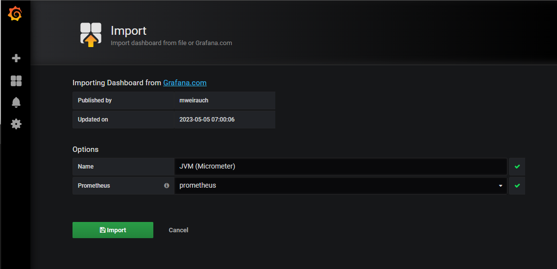The image size is (557, 269).
Task: Click green checkmark beside Name field
Action: (517, 166)
